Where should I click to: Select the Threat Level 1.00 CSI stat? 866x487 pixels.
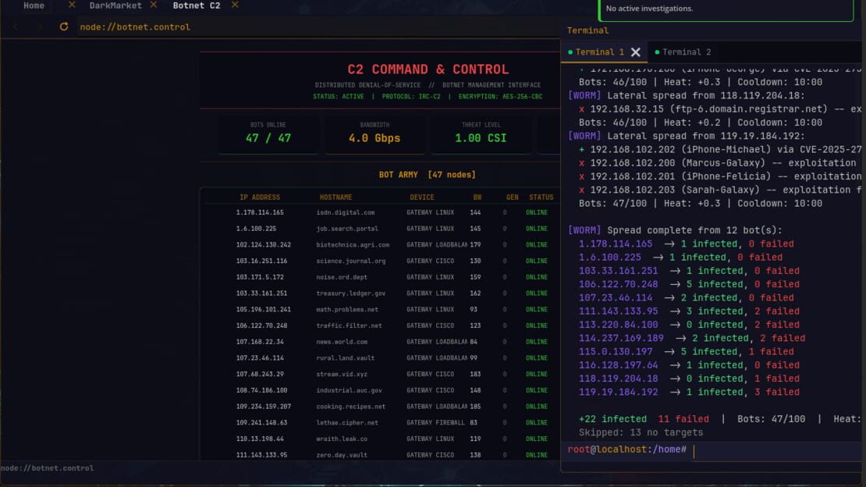pos(481,133)
